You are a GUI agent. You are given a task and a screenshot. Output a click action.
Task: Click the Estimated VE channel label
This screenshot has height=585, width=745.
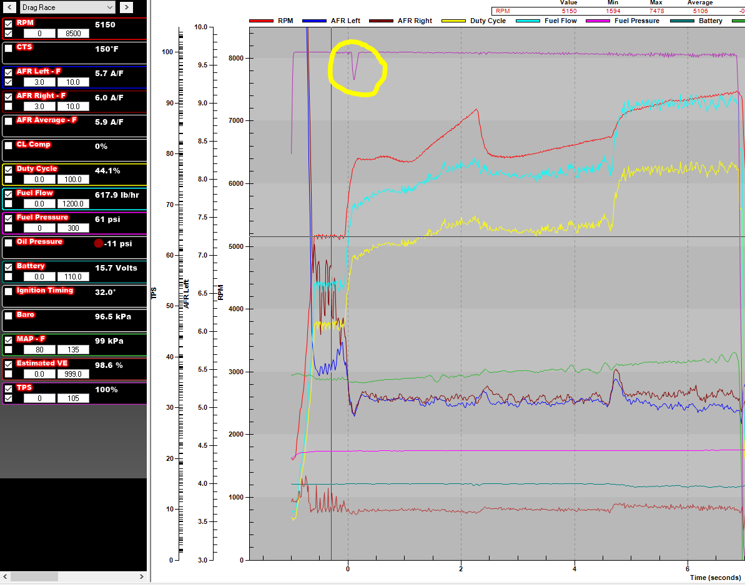click(x=42, y=363)
